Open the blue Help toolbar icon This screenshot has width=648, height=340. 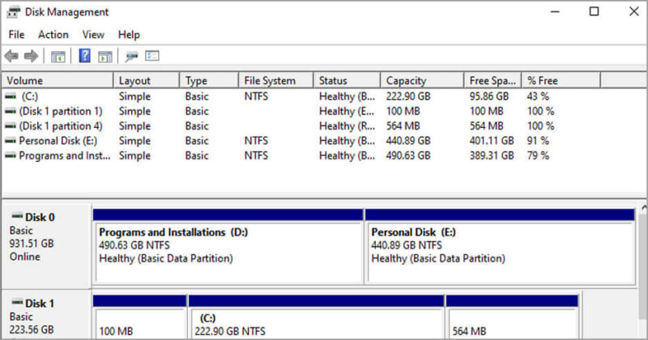(x=84, y=56)
